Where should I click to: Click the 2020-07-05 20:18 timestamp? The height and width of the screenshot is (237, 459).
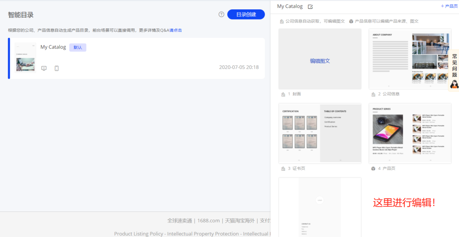(x=239, y=67)
